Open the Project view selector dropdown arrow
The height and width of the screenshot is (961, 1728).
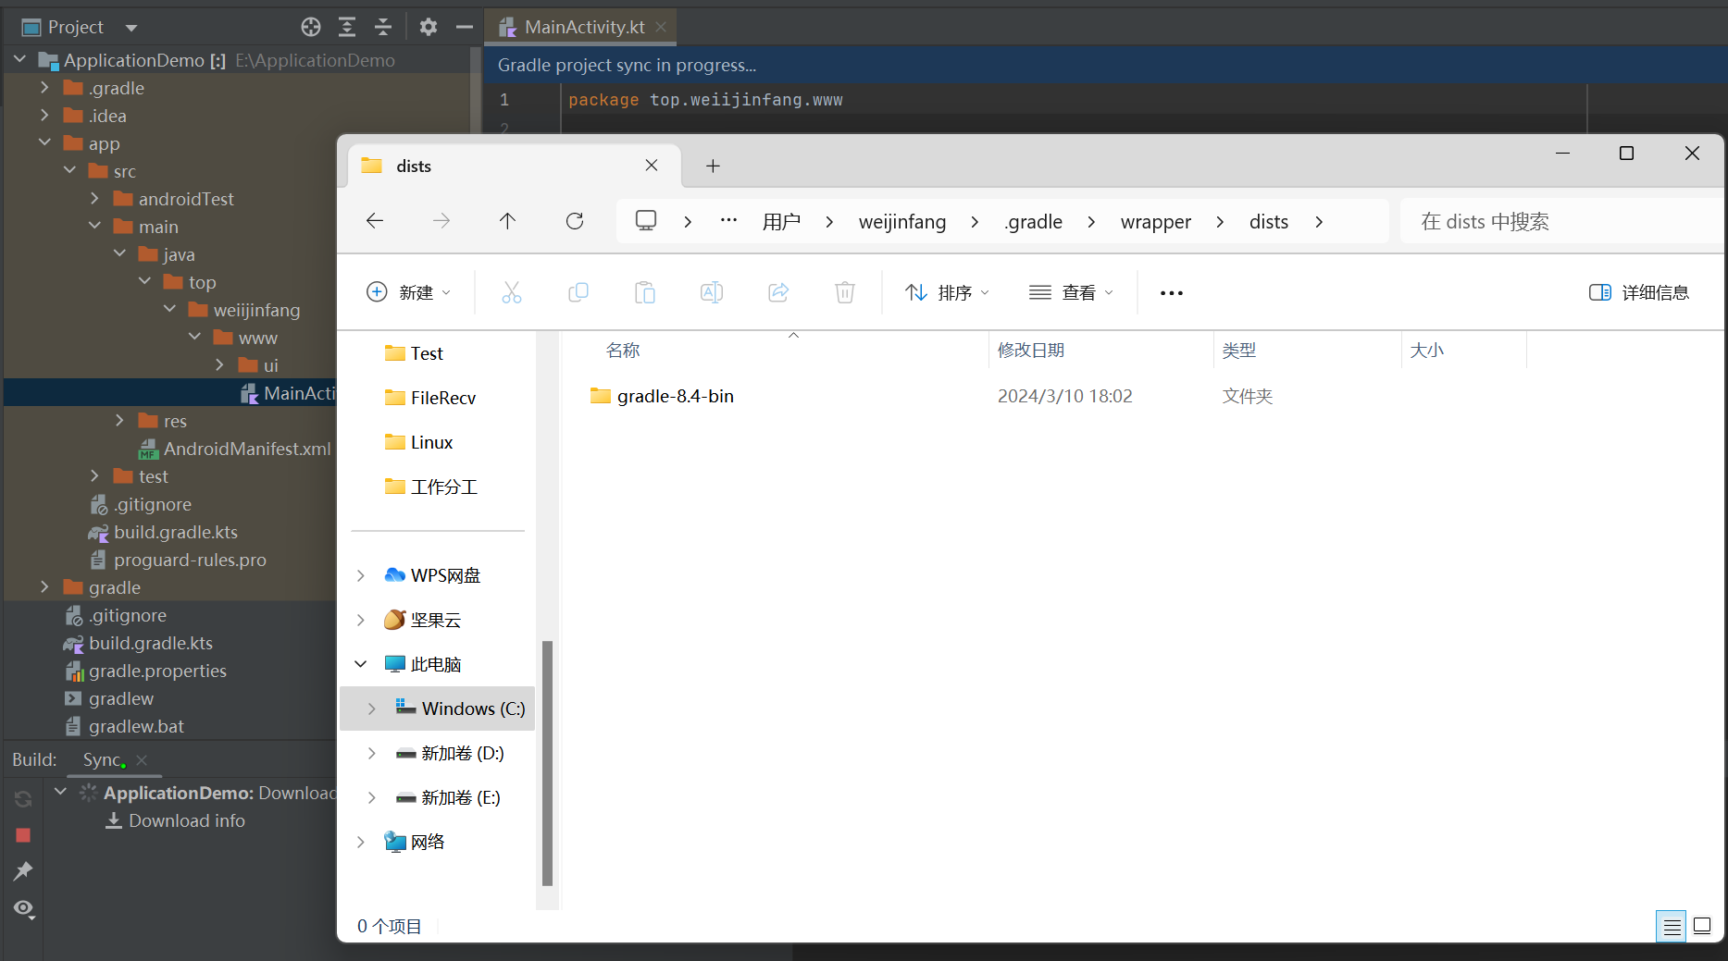coord(131,28)
